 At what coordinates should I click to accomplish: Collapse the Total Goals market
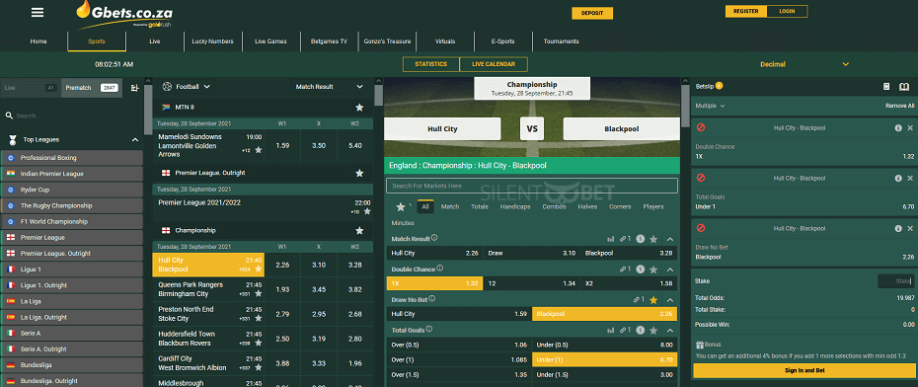point(670,330)
